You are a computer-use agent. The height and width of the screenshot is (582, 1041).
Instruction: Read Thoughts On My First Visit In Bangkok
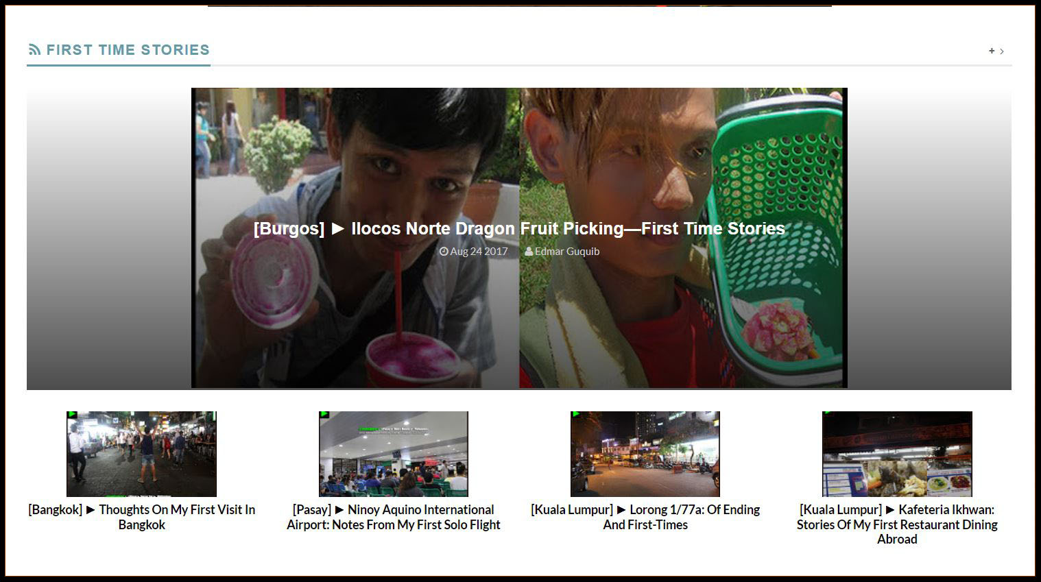point(141,517)
